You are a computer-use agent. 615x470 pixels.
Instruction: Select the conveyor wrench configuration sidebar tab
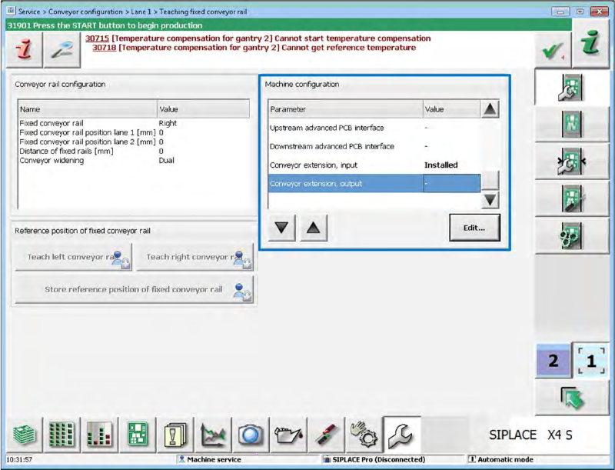tap(572, 87)
